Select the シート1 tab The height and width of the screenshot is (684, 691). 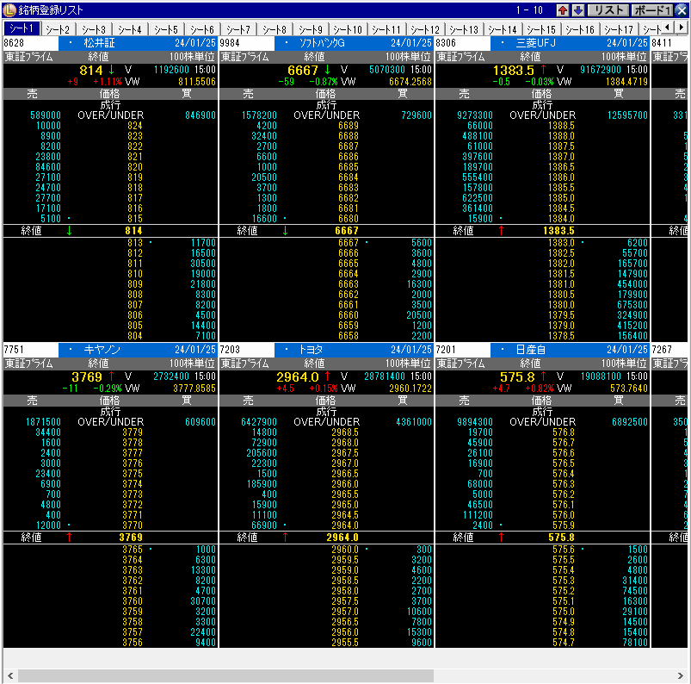pos(22,28)
